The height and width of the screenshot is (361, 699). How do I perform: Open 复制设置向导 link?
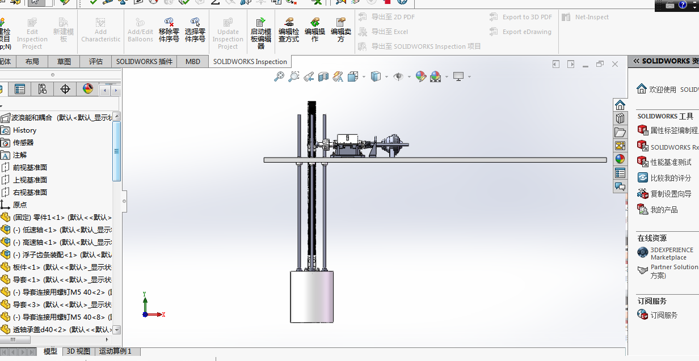[x=671, y=194]
